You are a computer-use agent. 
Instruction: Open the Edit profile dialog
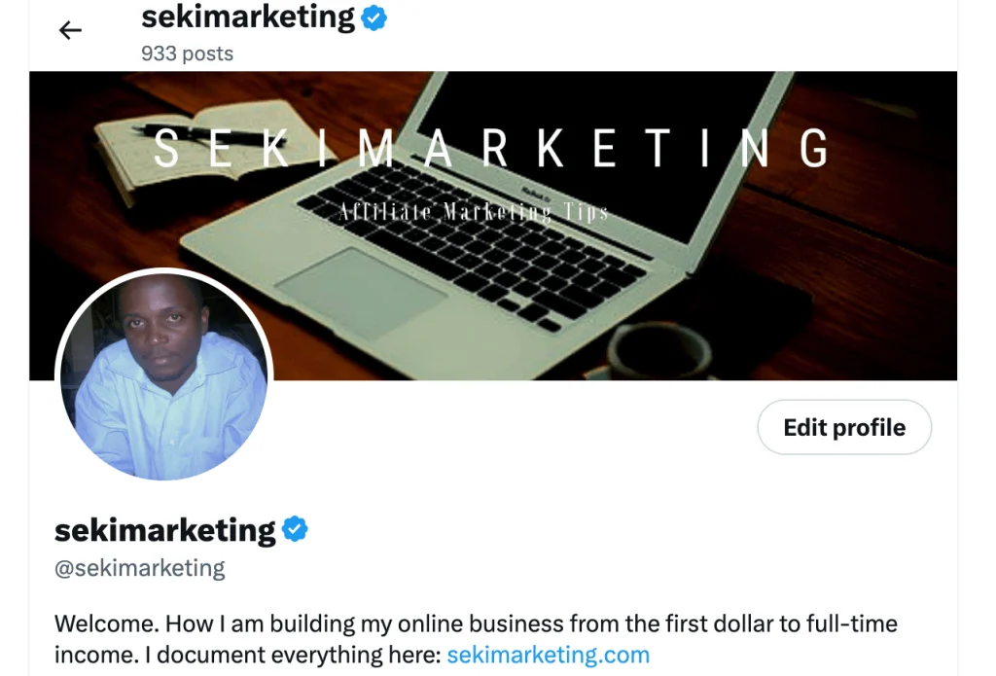click(844, 427)
